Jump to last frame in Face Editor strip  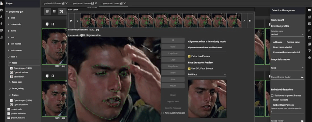pyautogui.click(x=250, y=21)
